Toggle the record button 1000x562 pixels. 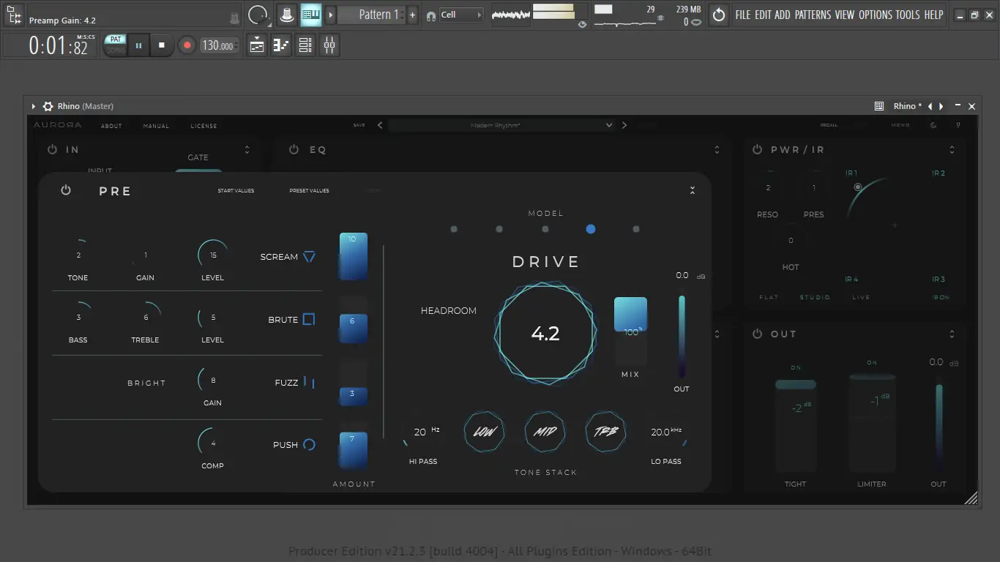pos(187,45)
